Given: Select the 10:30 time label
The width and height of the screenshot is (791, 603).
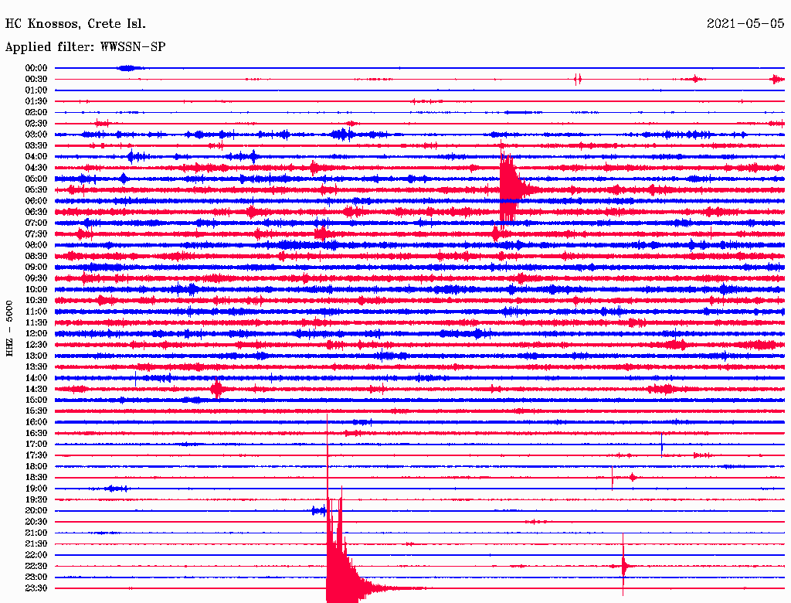Looking at the screenshot, I should coord(36,300).
